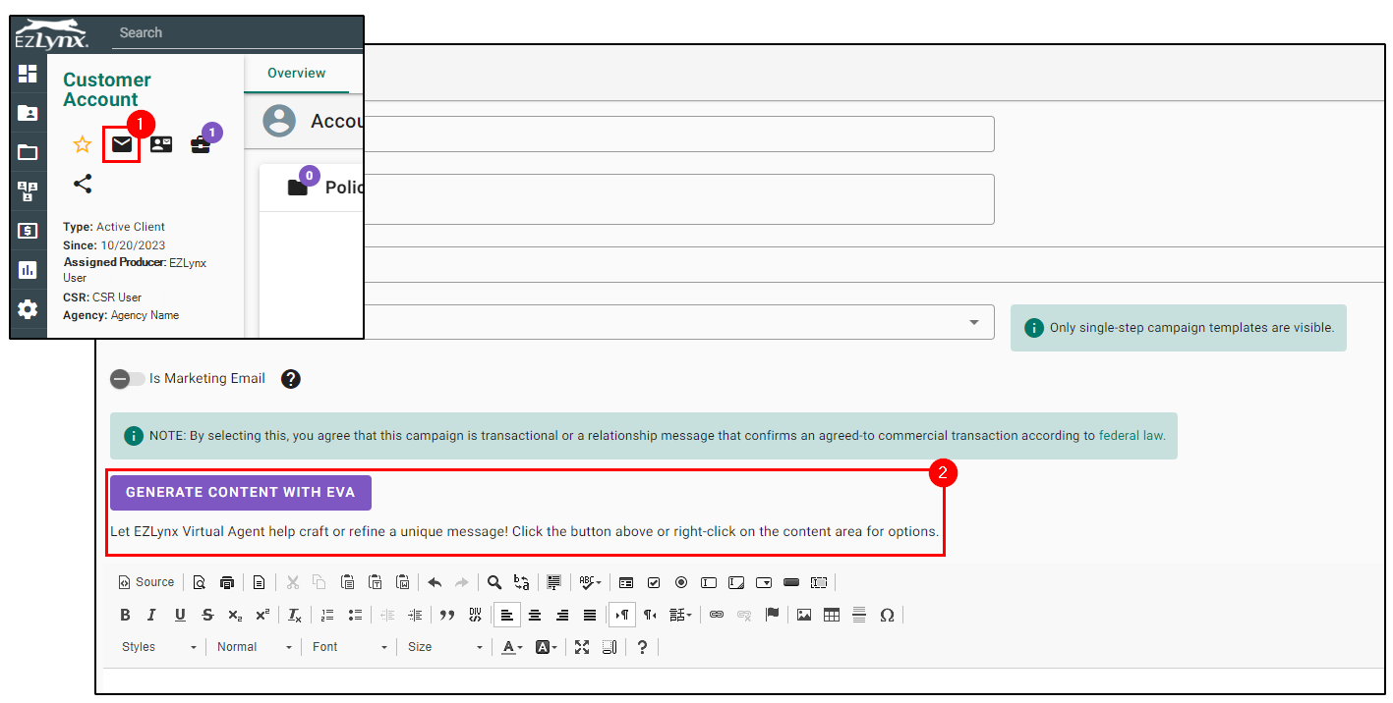
Task: Insert a Textarea form element
Action: (x=736, y=582)
